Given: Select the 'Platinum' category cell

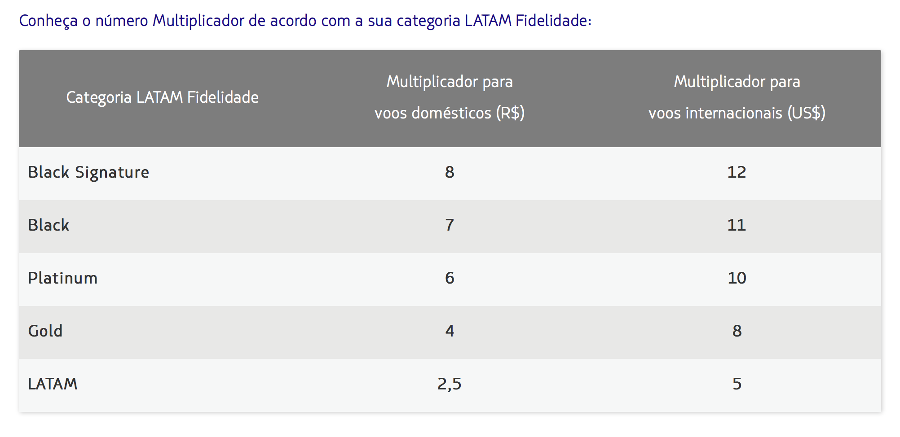Looking at the screenshot, I should (62, 279).
